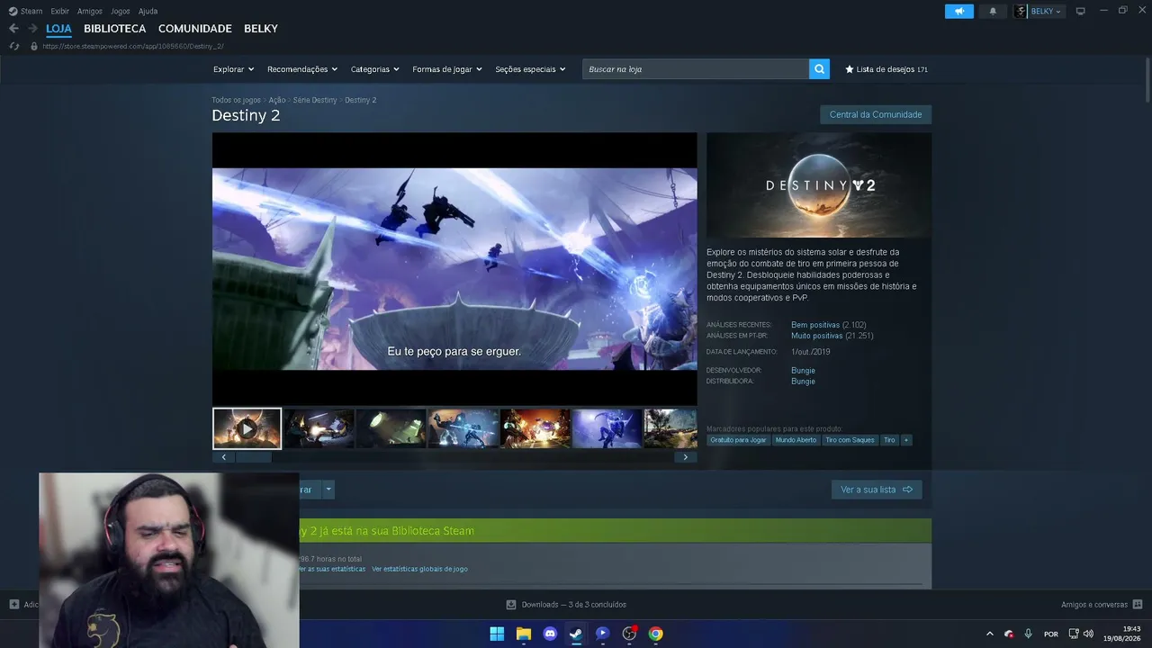Screen dimensions: 1152x648
Task: Click the Gratuito para Jogar tag
Action: click(738, 440)
